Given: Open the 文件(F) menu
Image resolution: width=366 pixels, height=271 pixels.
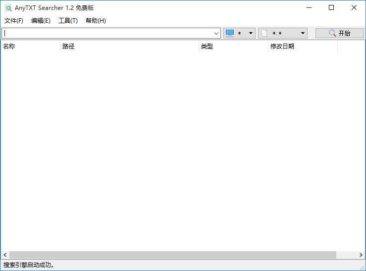Looking at the screenshot, I should coord(14,21).
